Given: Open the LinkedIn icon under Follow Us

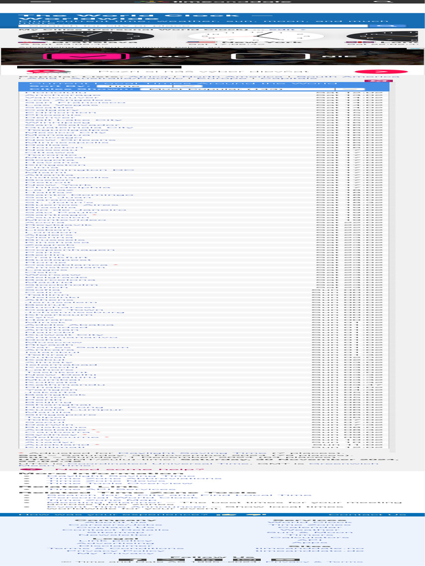Looking at the screenshot, I should (x=209, y=560).
